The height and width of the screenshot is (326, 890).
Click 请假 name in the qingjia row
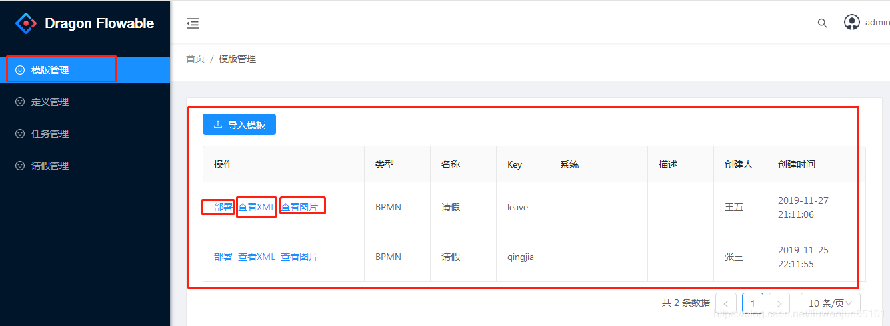click(x=451, y=257)
